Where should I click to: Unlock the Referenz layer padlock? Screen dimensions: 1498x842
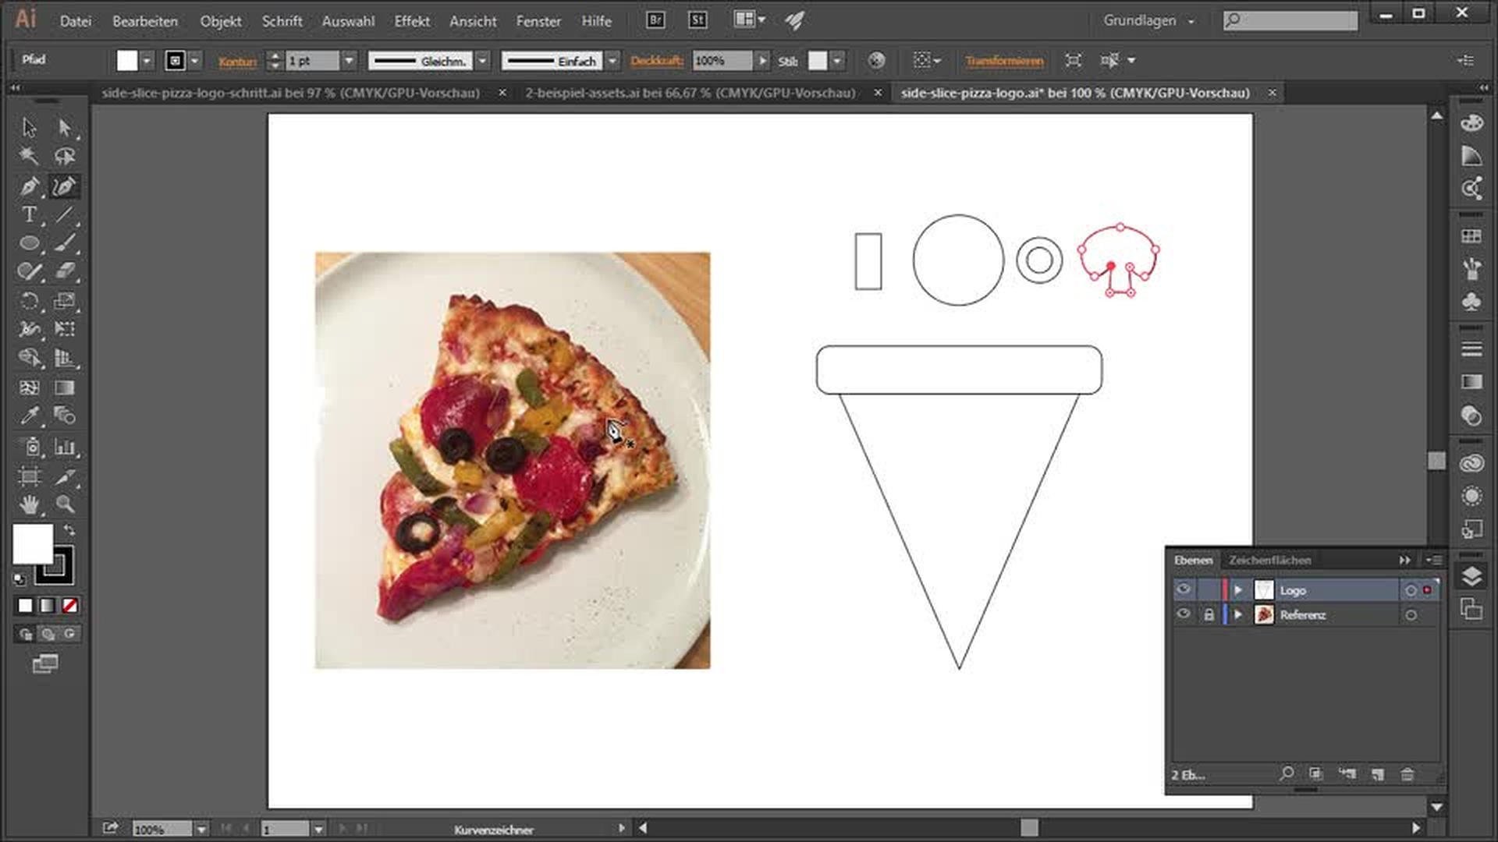tap(1209, 614)
